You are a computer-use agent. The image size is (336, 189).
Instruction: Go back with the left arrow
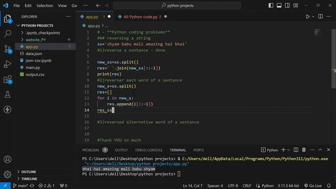pos(98,6)
